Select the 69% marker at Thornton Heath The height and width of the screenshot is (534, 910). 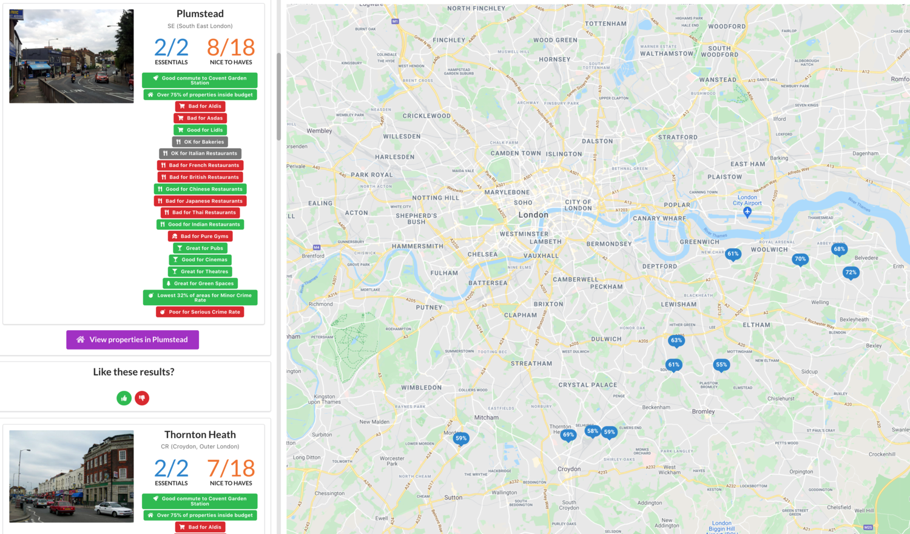click(568, 435)
